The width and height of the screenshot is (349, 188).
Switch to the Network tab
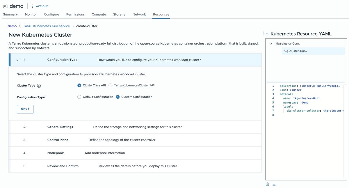[139, 14]
